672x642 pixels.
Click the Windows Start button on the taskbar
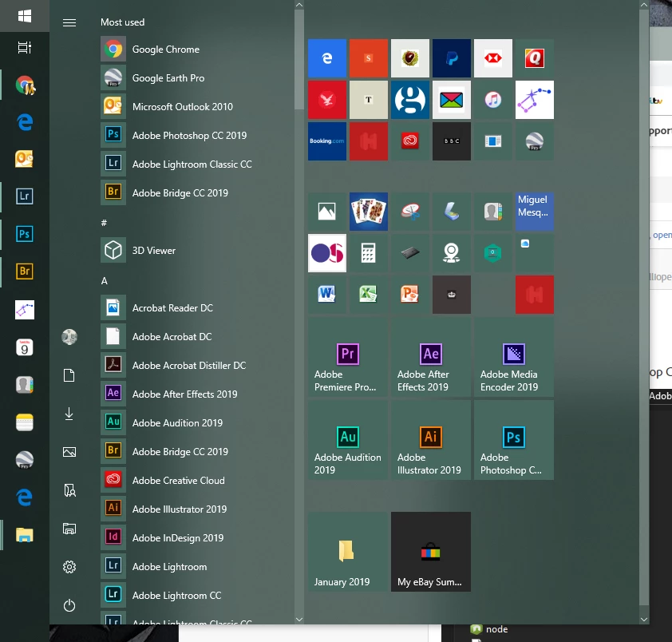tap(25, 16)
